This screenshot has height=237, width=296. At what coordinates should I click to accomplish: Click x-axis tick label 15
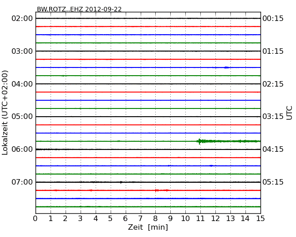click(260, 219)
